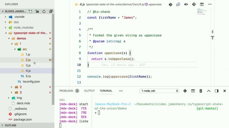Expand the node_modules folder
This screenshot has height=128, width=229.
(x=6, y=27)
